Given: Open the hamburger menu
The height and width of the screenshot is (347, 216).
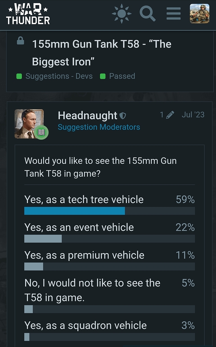Looking at the screenshot, I should (173, 14).
